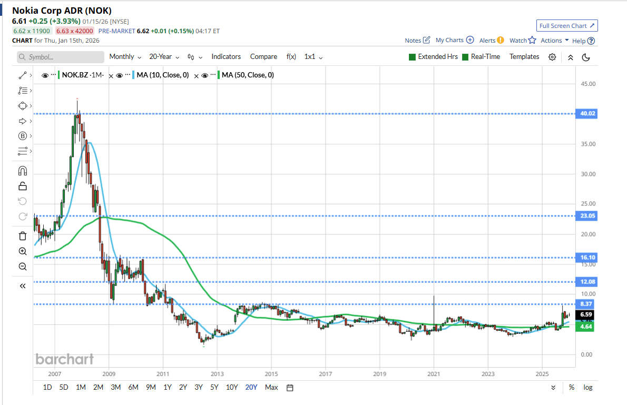The image size is (627, 405).
Task: Click the Symbol search field
Action: (x=61, y=57)
